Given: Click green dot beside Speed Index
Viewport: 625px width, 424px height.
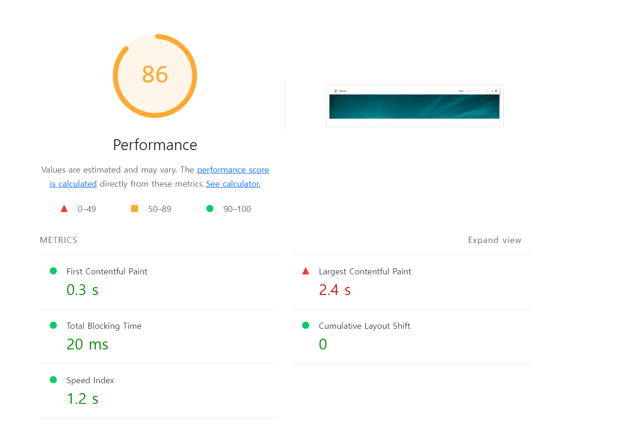Looking at the screenshot, I should (54, 380).
